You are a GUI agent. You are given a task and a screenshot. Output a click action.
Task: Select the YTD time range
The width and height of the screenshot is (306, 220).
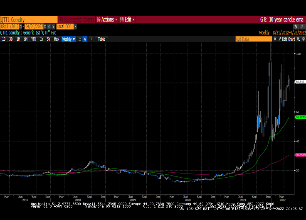(x=34, y=39)
